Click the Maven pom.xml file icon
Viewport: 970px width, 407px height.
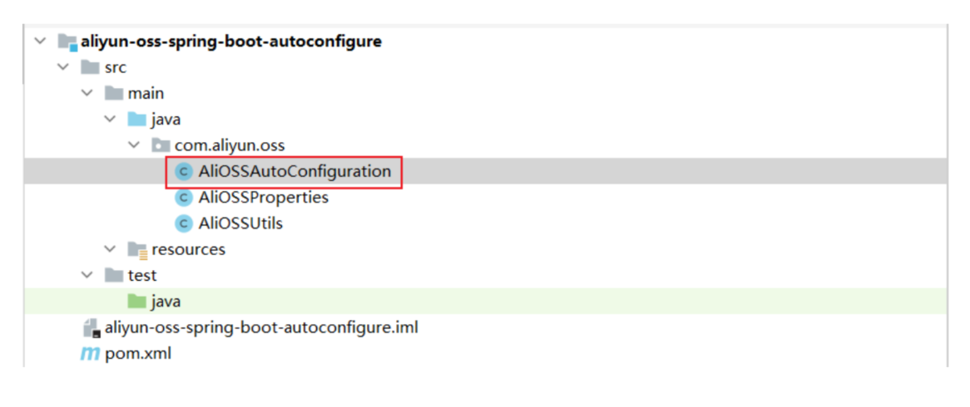point(89,354)
